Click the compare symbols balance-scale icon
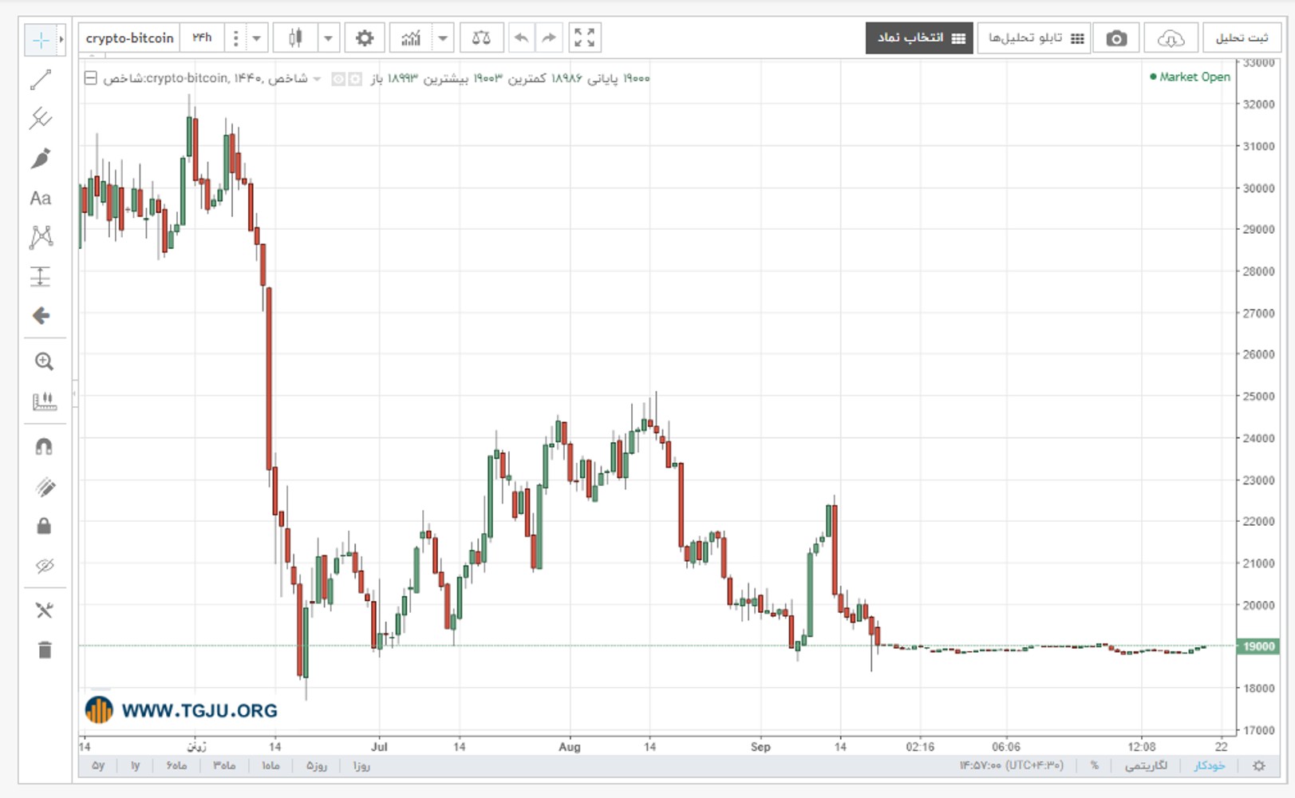The height and width of the screenshot is (798, 1295). tap(481, 38)
